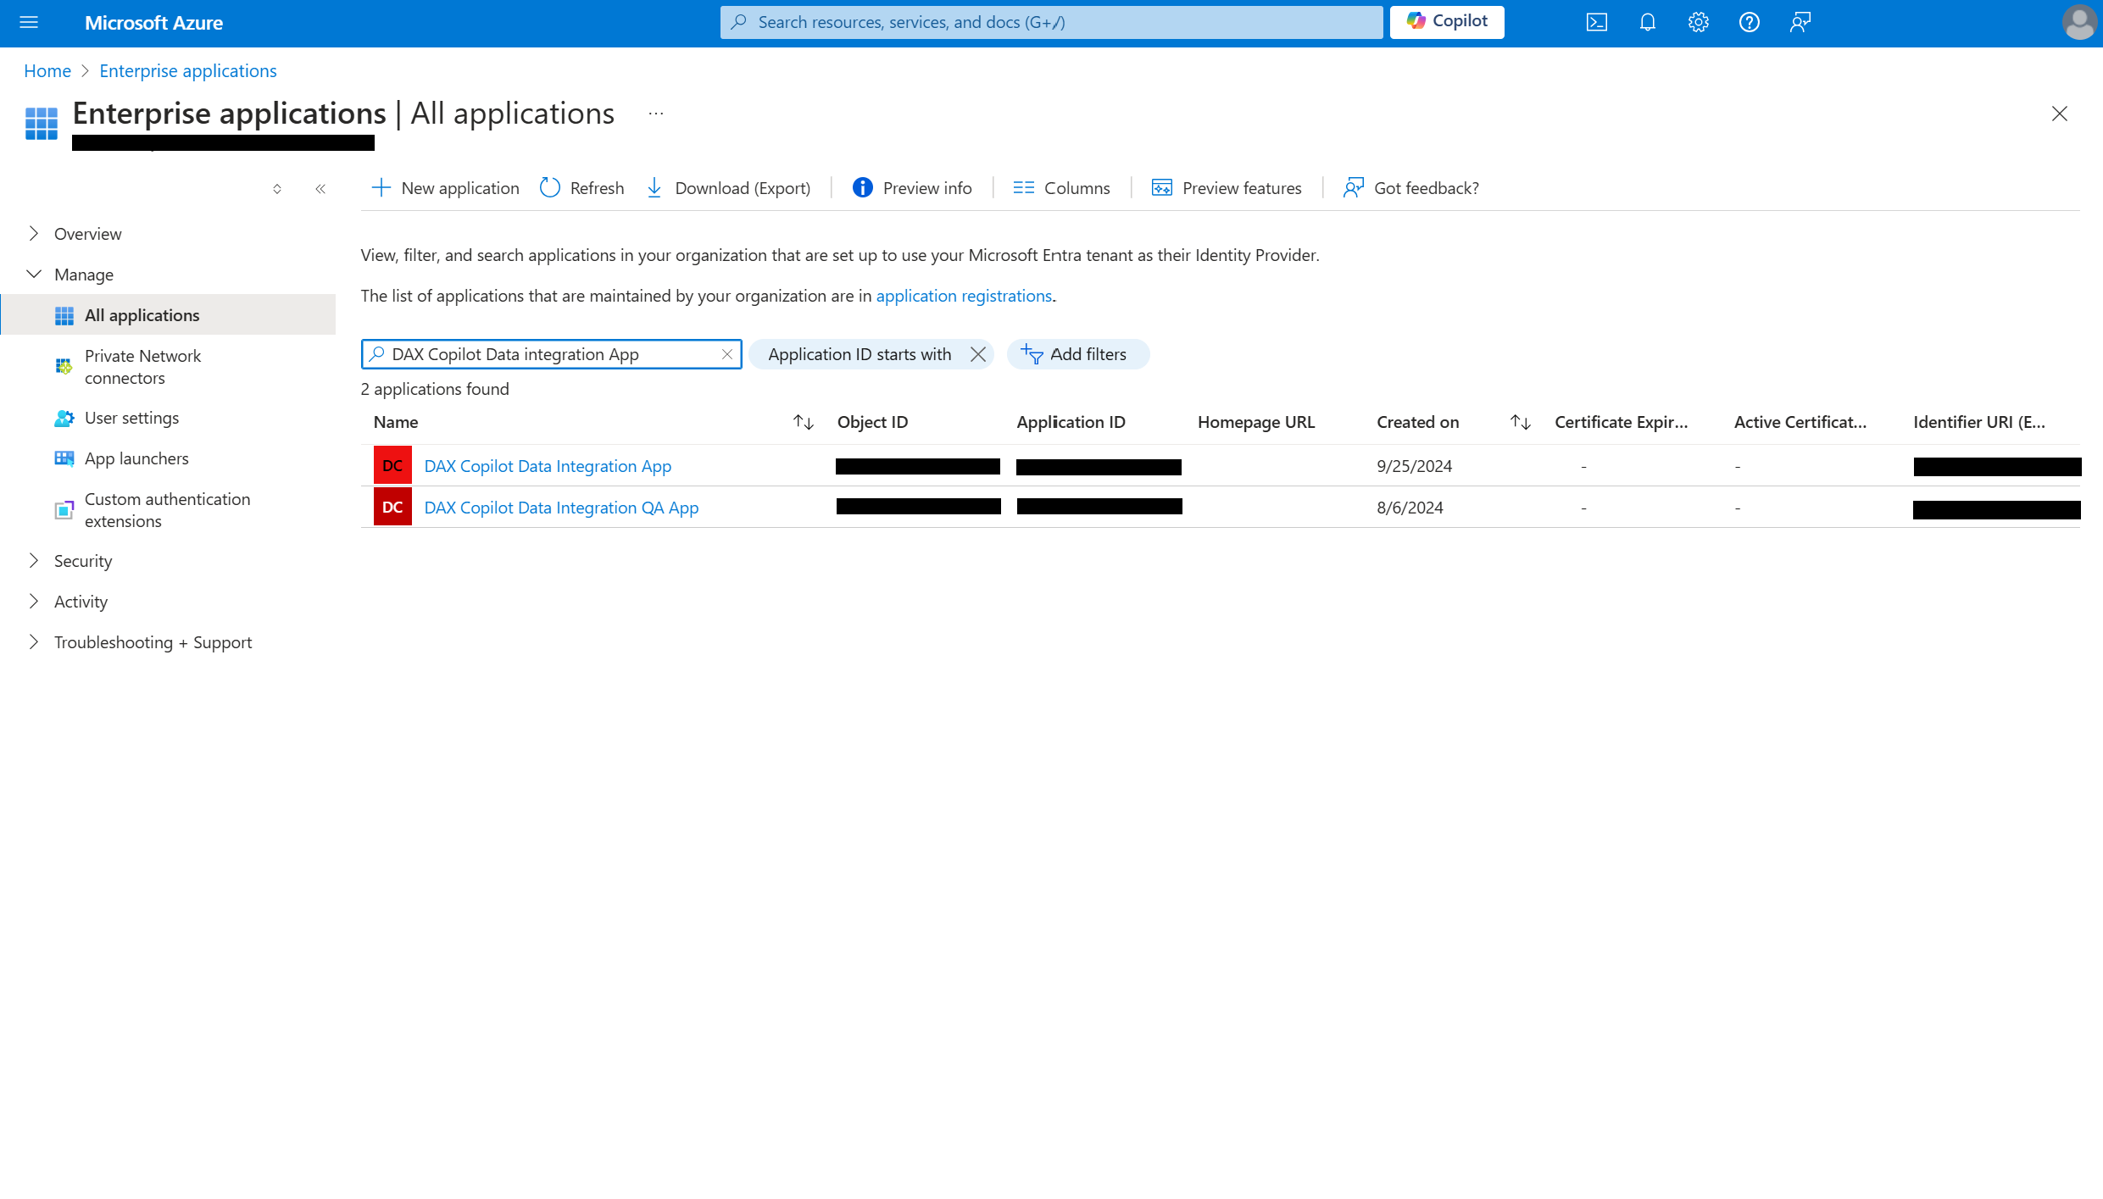This screenshot has height=1199, width=2103.
Task: Collapse the Manage section chevron
Action: click(34, 274)
